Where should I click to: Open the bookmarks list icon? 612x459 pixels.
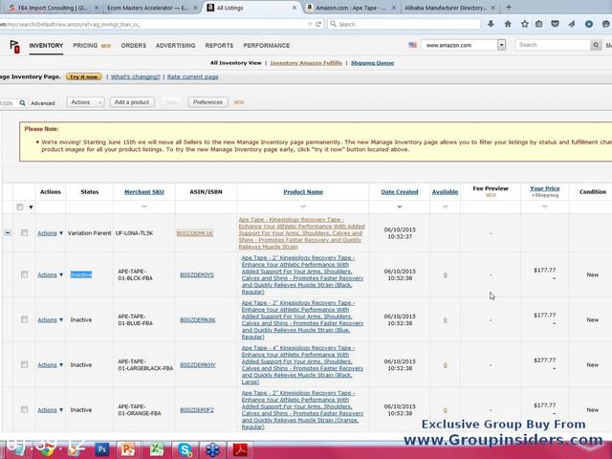pyautogui.click(x=539, y=24)
